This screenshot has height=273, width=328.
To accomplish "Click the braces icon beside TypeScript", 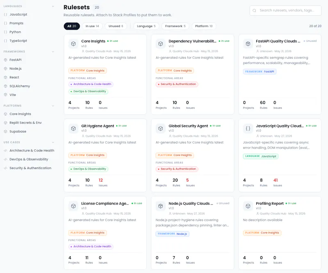I will [5, 41].
